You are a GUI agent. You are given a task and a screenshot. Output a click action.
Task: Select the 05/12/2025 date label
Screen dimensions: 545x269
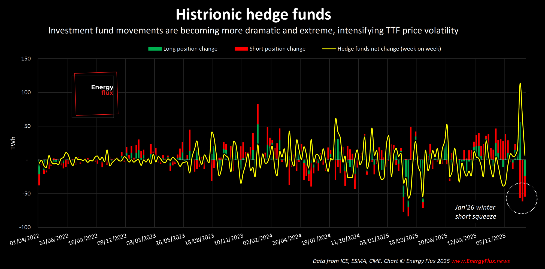pos(491,240)
